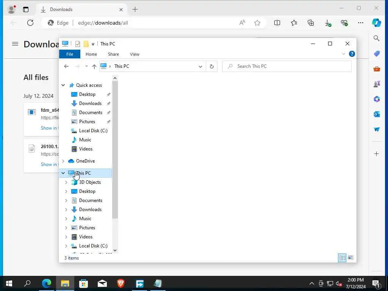Screen dimensions: 388x291
Task: Select Videos under Quick access
Action: click(x=85, y=149)
